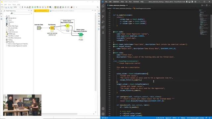212x119 pixels.
Task: Open the VS Code Go menu
Action: pyautogui.click(x=127, y=2)
